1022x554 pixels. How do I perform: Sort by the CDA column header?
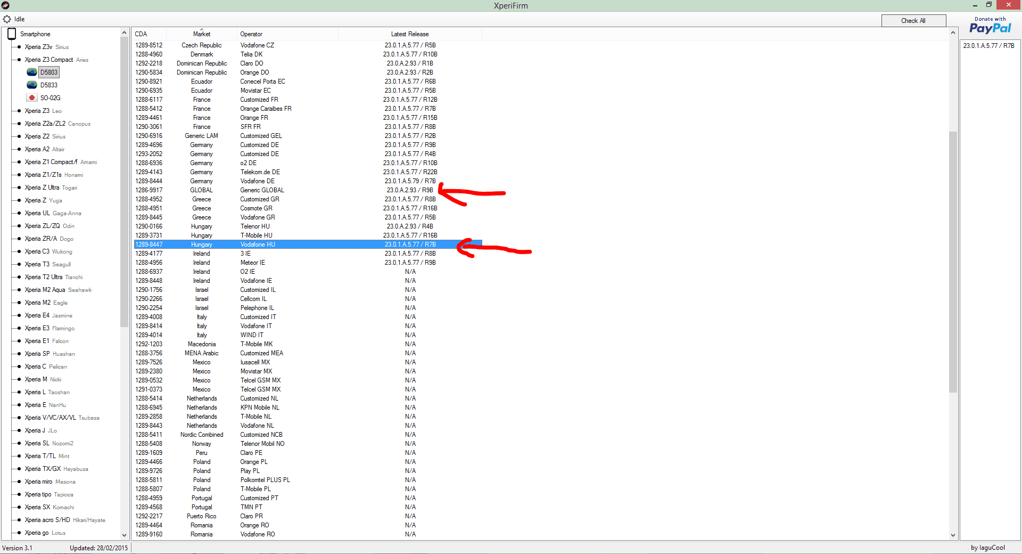tap(149, 34)
